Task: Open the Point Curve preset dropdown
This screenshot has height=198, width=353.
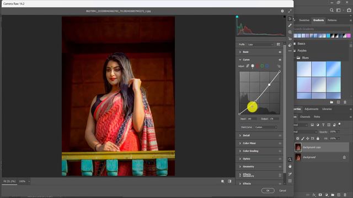Action: pos(266,127)
